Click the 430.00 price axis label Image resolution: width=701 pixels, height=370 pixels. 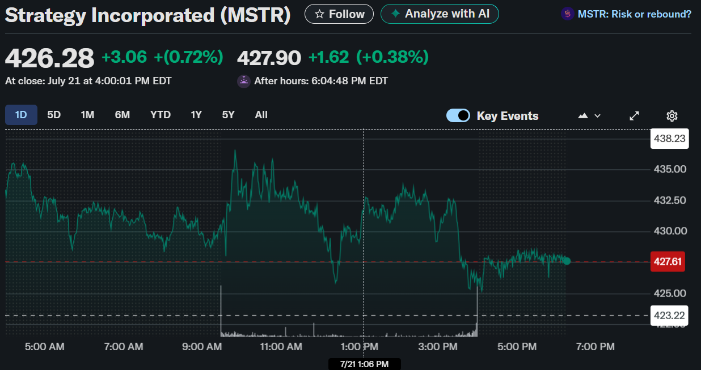tap(670, 231)
